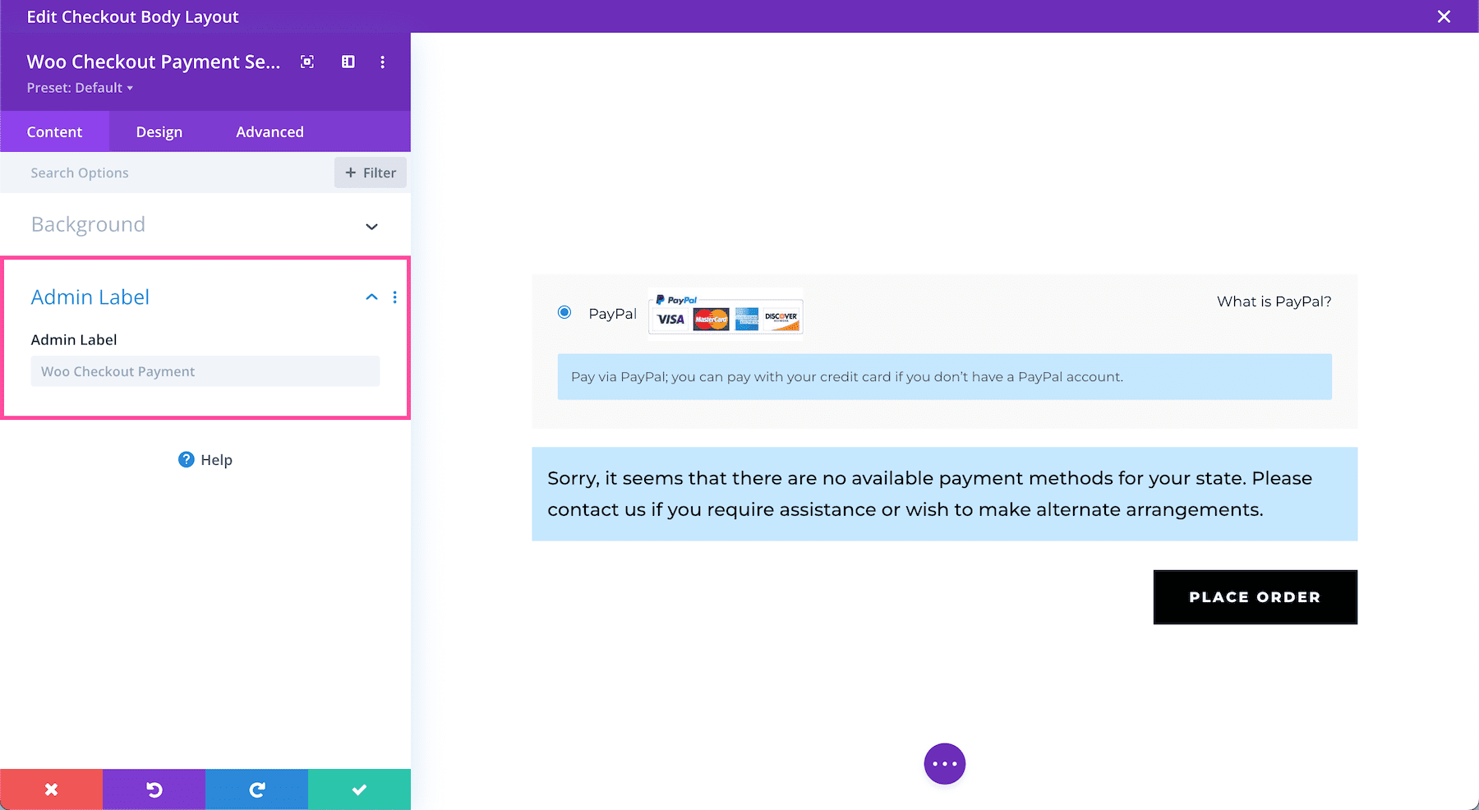The width and height of the screenshot is (1479, 810).
Task: Undo the last change
Action: [154, 789]
